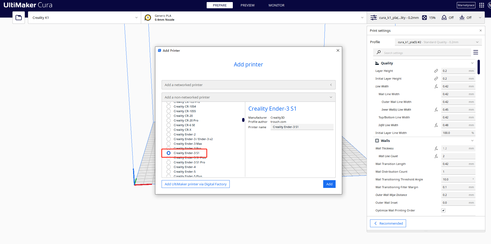The image size is (491, 244).
Task: Click the print settings sliders icon
Action: (373, 18)
